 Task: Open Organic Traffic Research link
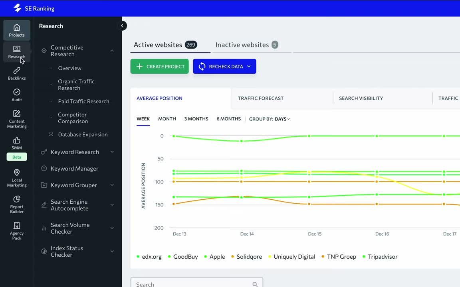point(76,85)
